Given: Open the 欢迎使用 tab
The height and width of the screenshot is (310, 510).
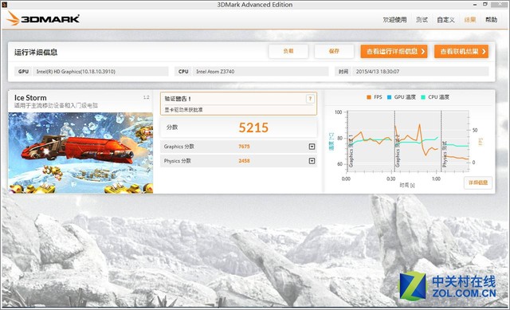Looking at the screenshot, I should coord(395,20).
